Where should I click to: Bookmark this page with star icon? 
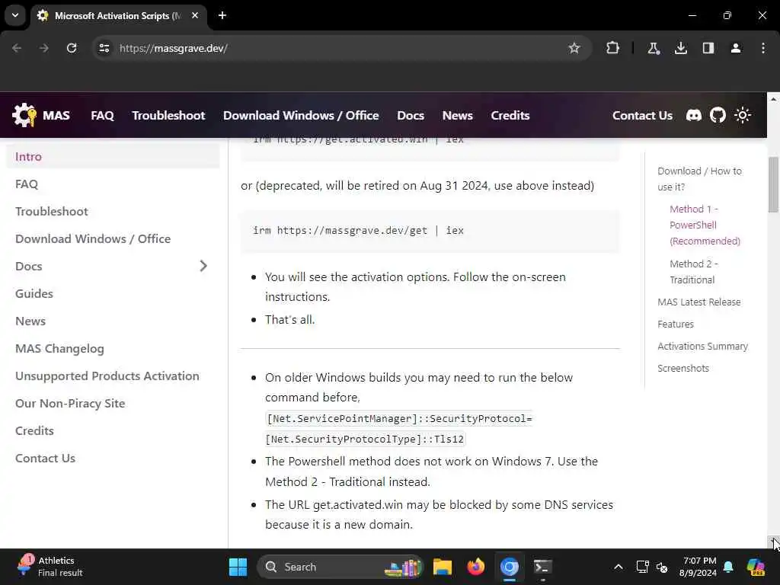click(x=574, y=48)
